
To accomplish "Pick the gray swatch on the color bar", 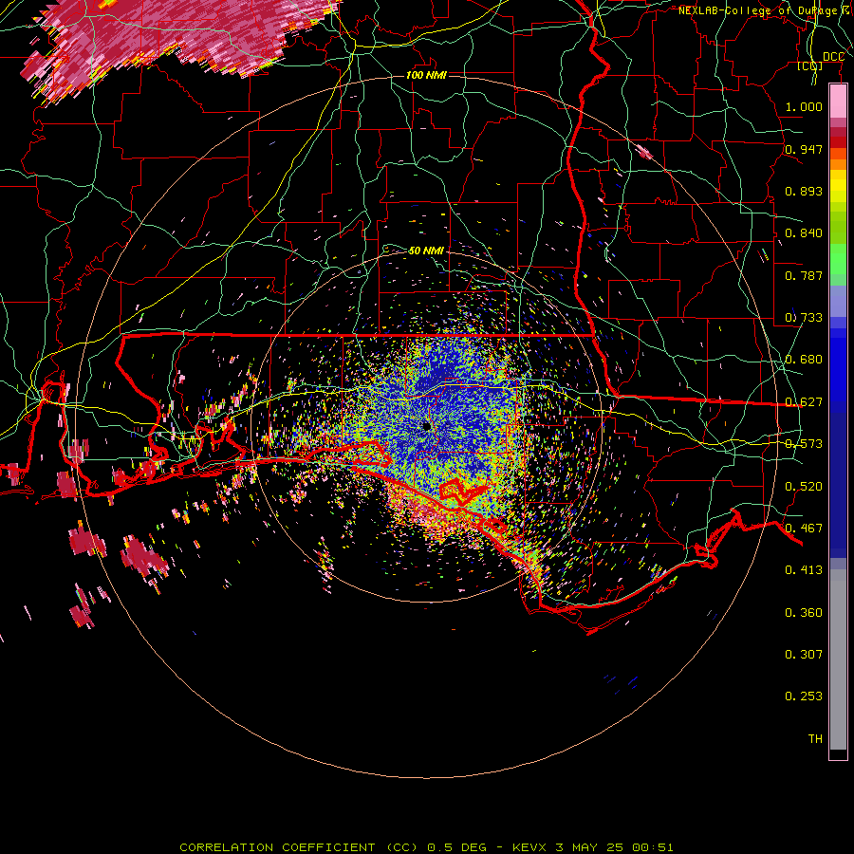I will point(838,659).
